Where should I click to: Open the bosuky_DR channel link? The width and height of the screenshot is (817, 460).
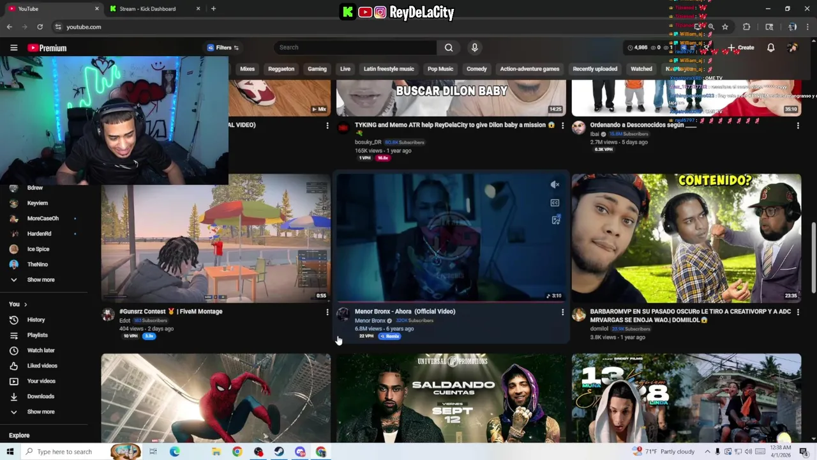368,142
